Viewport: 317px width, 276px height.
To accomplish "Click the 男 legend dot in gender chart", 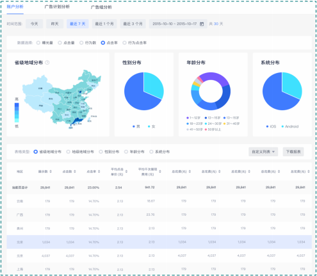I will (134, 127).
